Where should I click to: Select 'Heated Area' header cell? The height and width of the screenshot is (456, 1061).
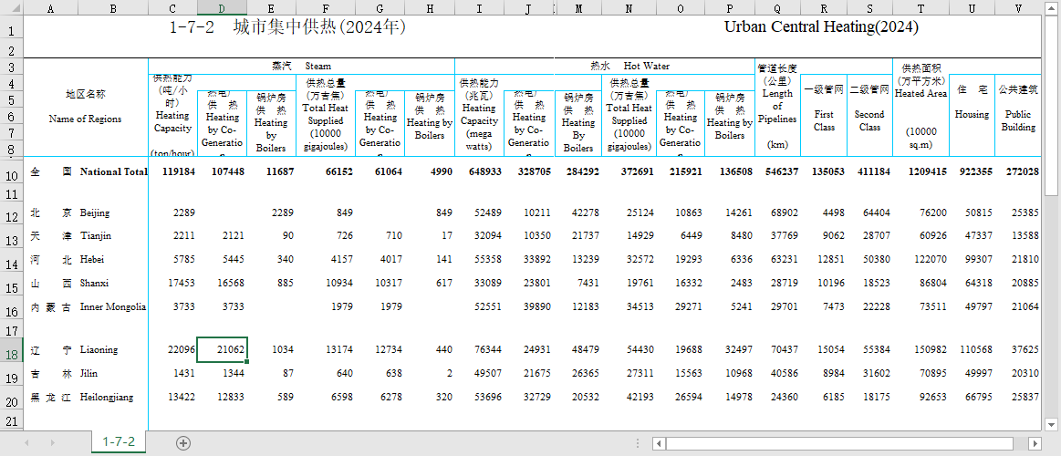[921, 108]
